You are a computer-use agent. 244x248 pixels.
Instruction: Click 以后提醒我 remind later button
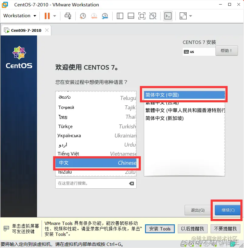(192, 229)
